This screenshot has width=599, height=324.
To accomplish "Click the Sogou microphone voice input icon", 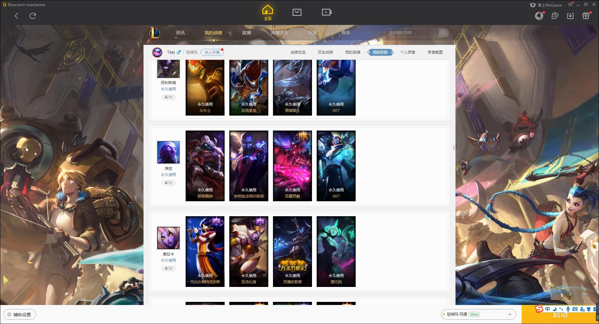I will click(568, 309).
